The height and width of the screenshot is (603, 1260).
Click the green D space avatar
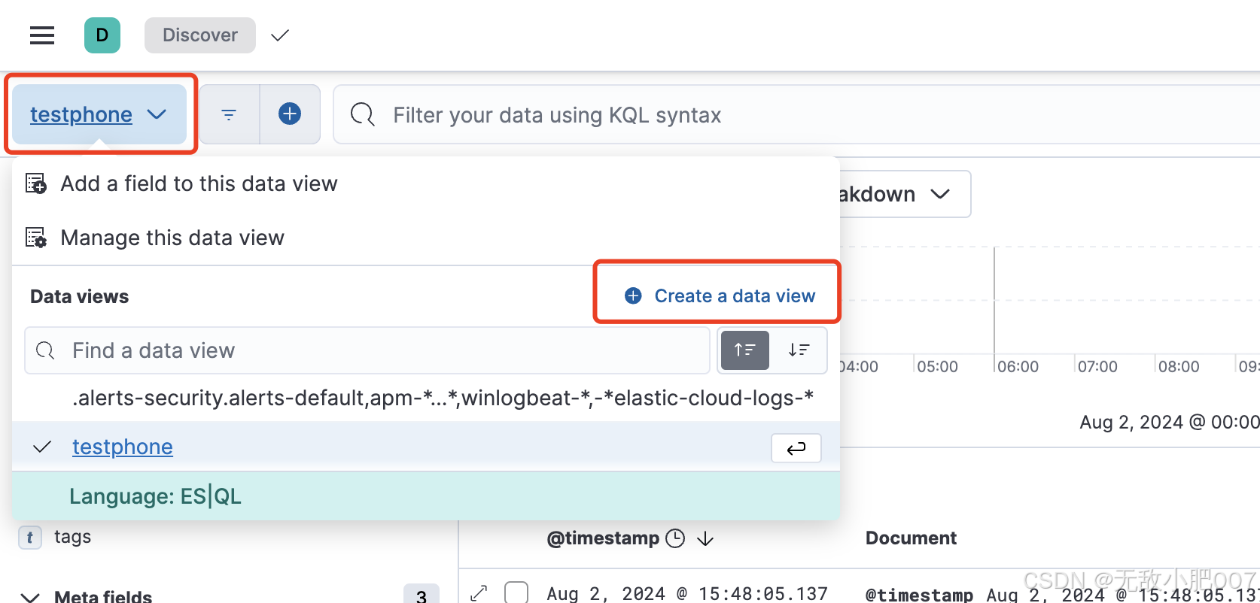102,35
